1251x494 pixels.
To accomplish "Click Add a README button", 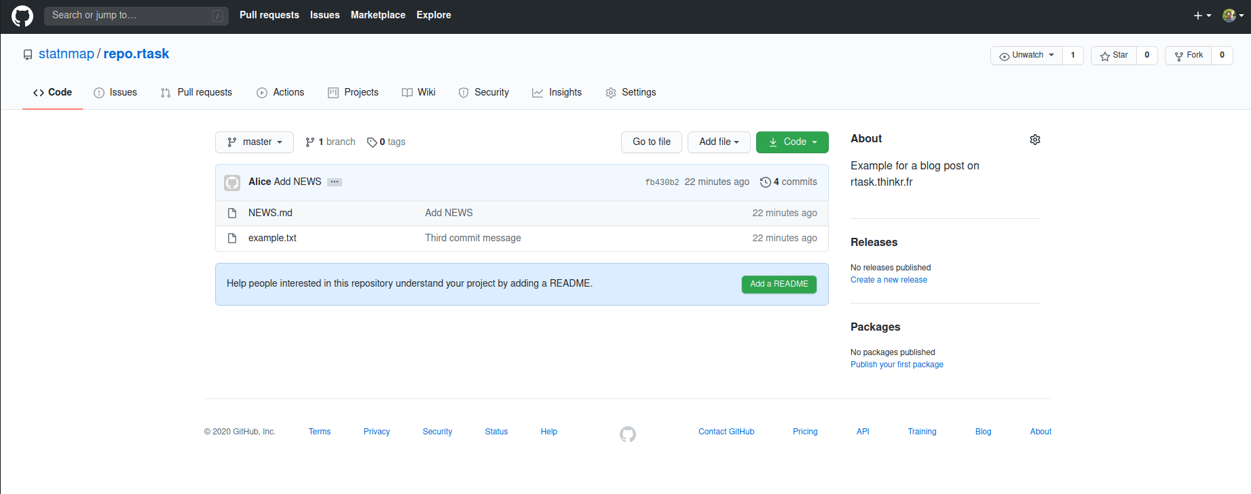I will point(779,285).
